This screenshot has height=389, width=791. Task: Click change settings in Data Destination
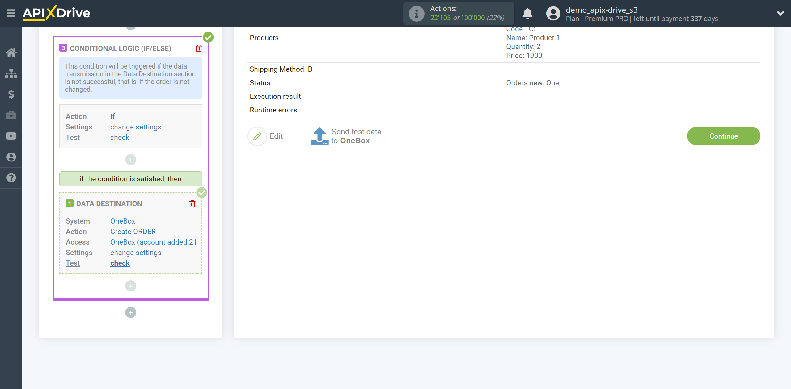(x=136, y=253)
